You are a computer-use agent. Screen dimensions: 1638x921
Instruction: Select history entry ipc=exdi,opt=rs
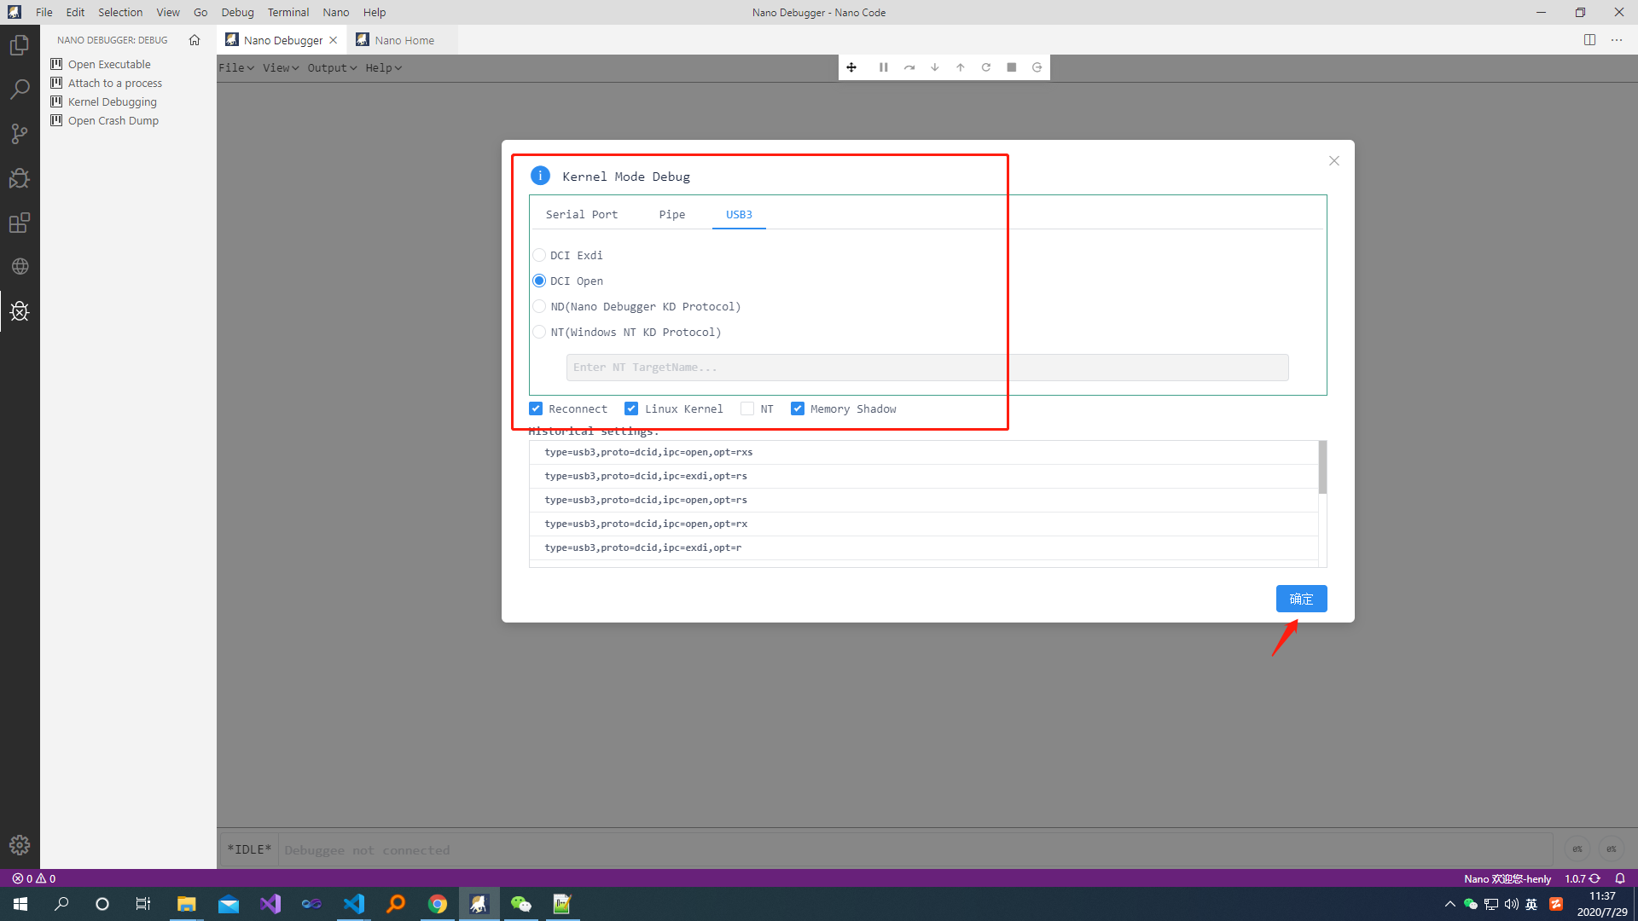pyautogui.click(x=924, y=476)
